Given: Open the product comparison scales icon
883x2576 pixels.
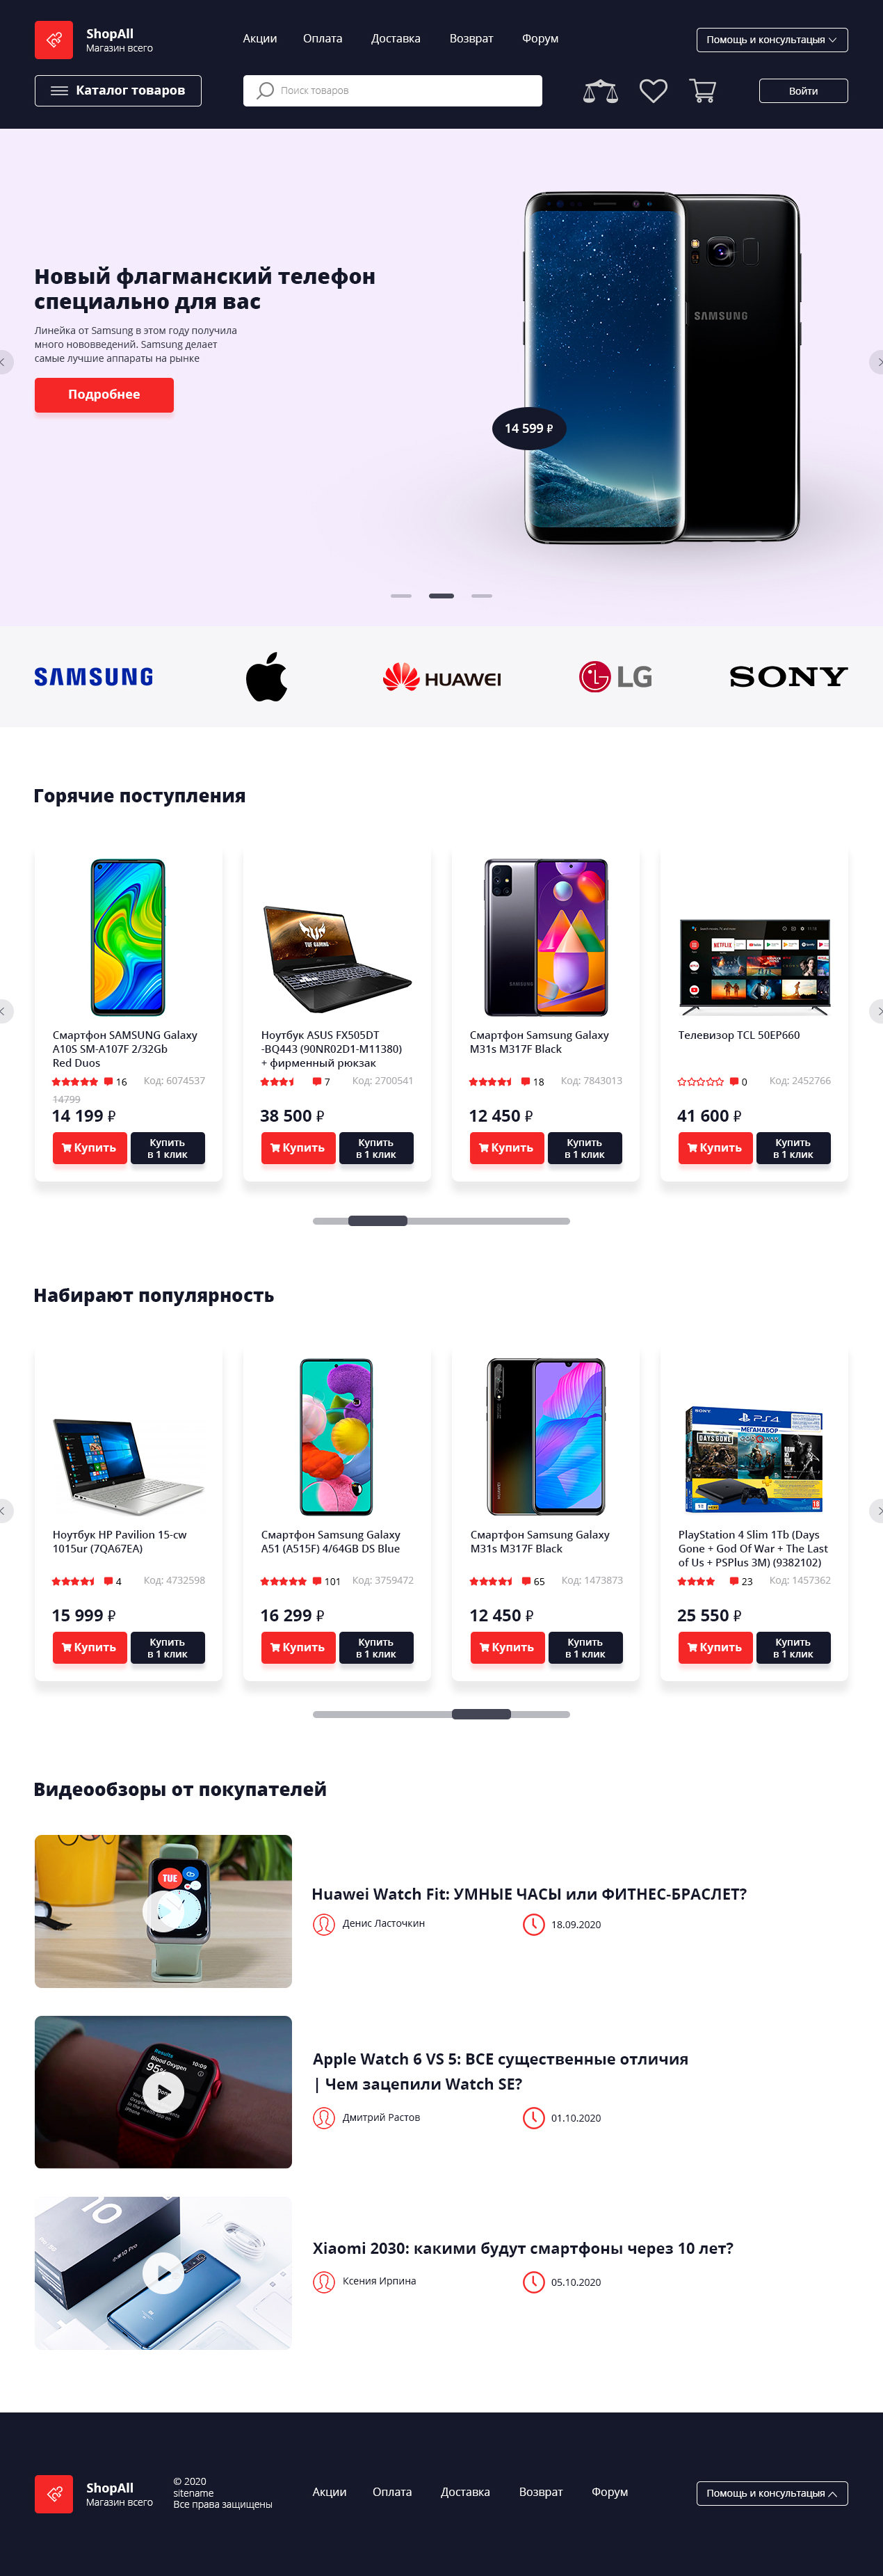Looking at the screenshot, I should [x=600, y=91].
